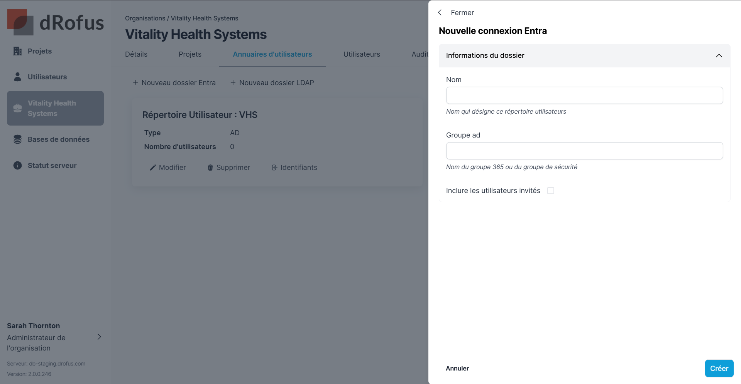Click into the Groupe ad text field
This screenshot has width=741, height=384.
(584, 151)
